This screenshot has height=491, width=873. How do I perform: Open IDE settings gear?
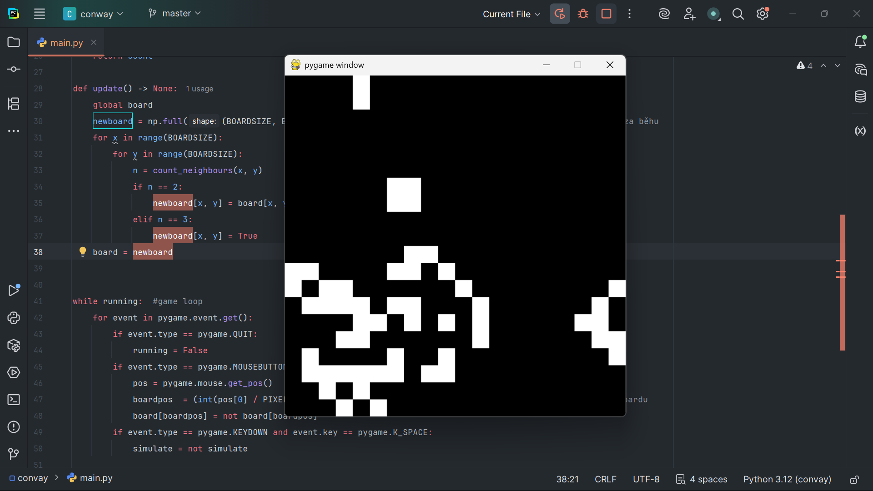763,14
